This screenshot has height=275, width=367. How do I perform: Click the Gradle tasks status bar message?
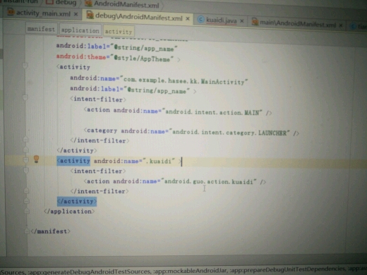(183, 270)
